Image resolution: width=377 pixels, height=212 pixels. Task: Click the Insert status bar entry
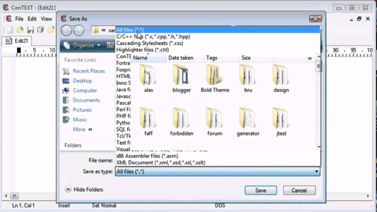[x=64, y=206]
